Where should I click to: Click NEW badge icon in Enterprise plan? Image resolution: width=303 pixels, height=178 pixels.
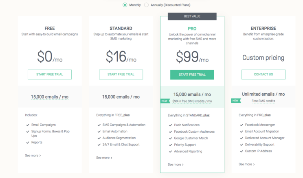coord(236,101)
